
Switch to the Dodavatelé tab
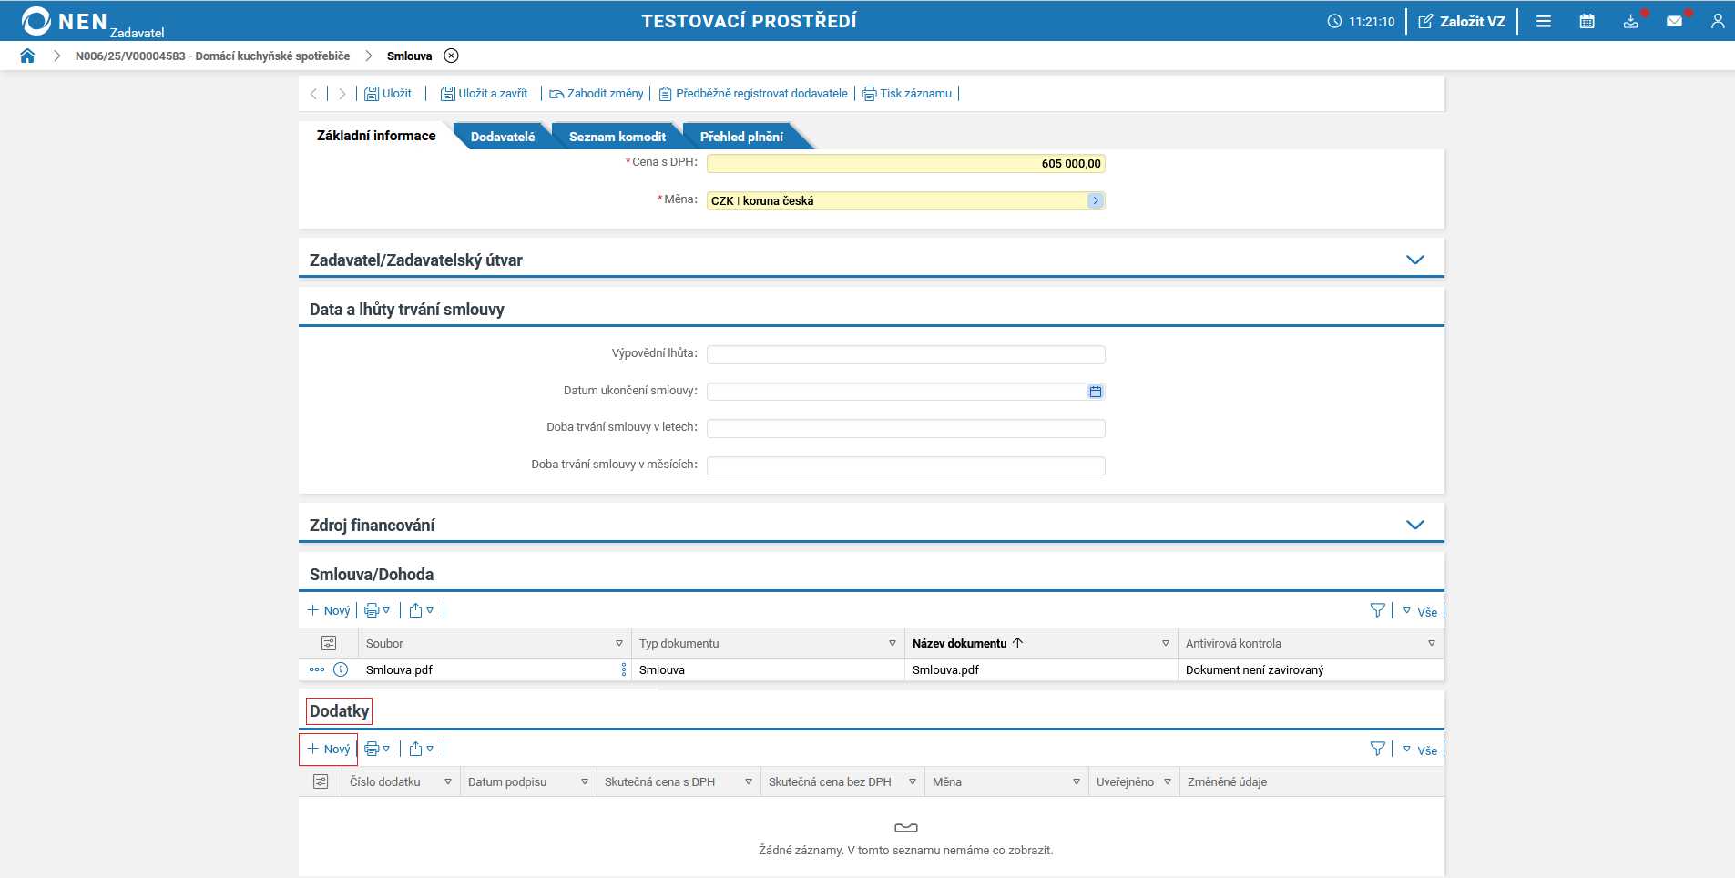(502, 137)
